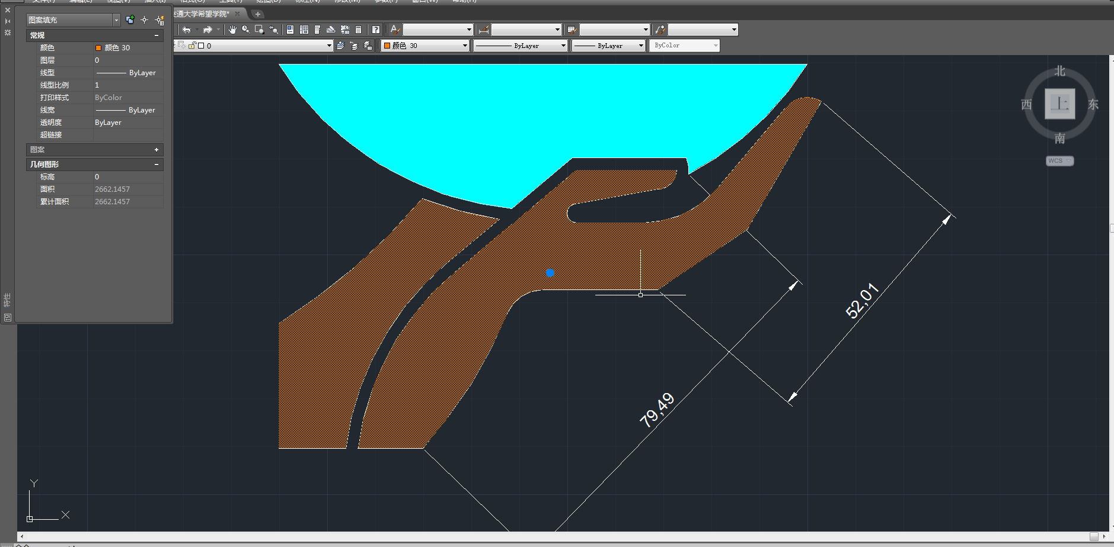Click the WCS coordinate system button
This screenshot has width=1114, height=547.
tap(1059, 161)
